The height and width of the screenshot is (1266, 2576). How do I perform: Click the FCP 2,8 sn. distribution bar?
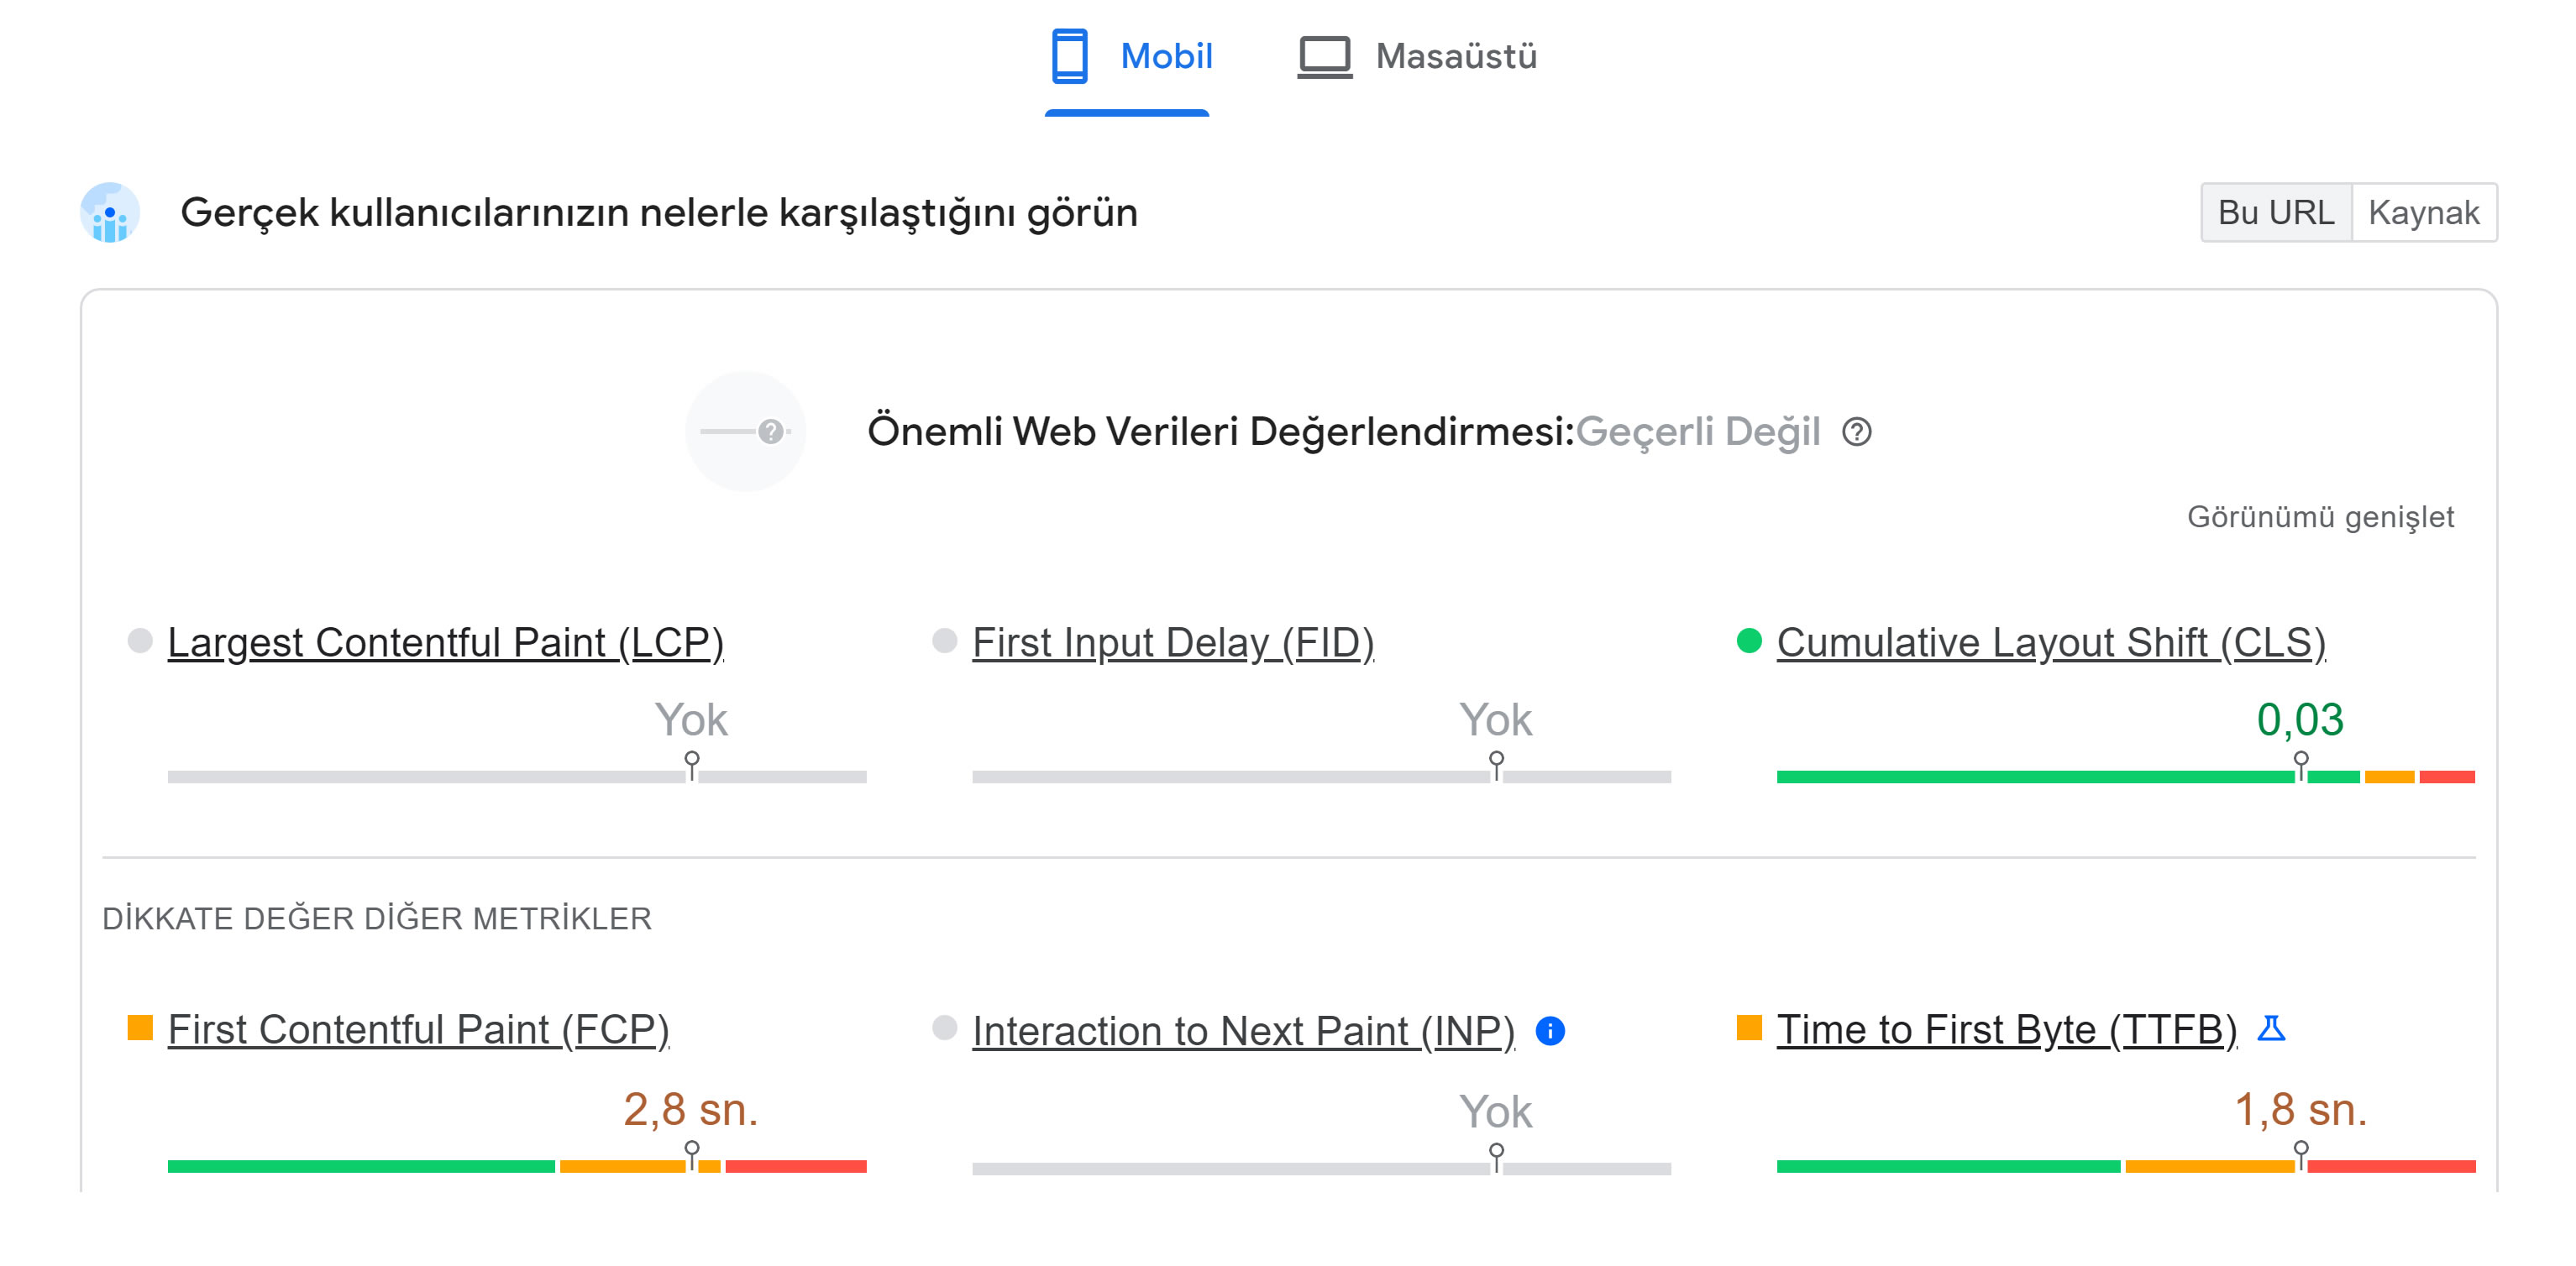(x=517, y=1166)
